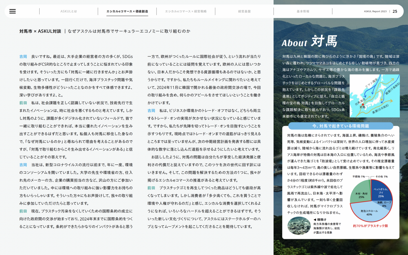This screenshot has height=255, width=408.
Task: Go to the 経営基盤 tab
Action: [x=244, y=11]
